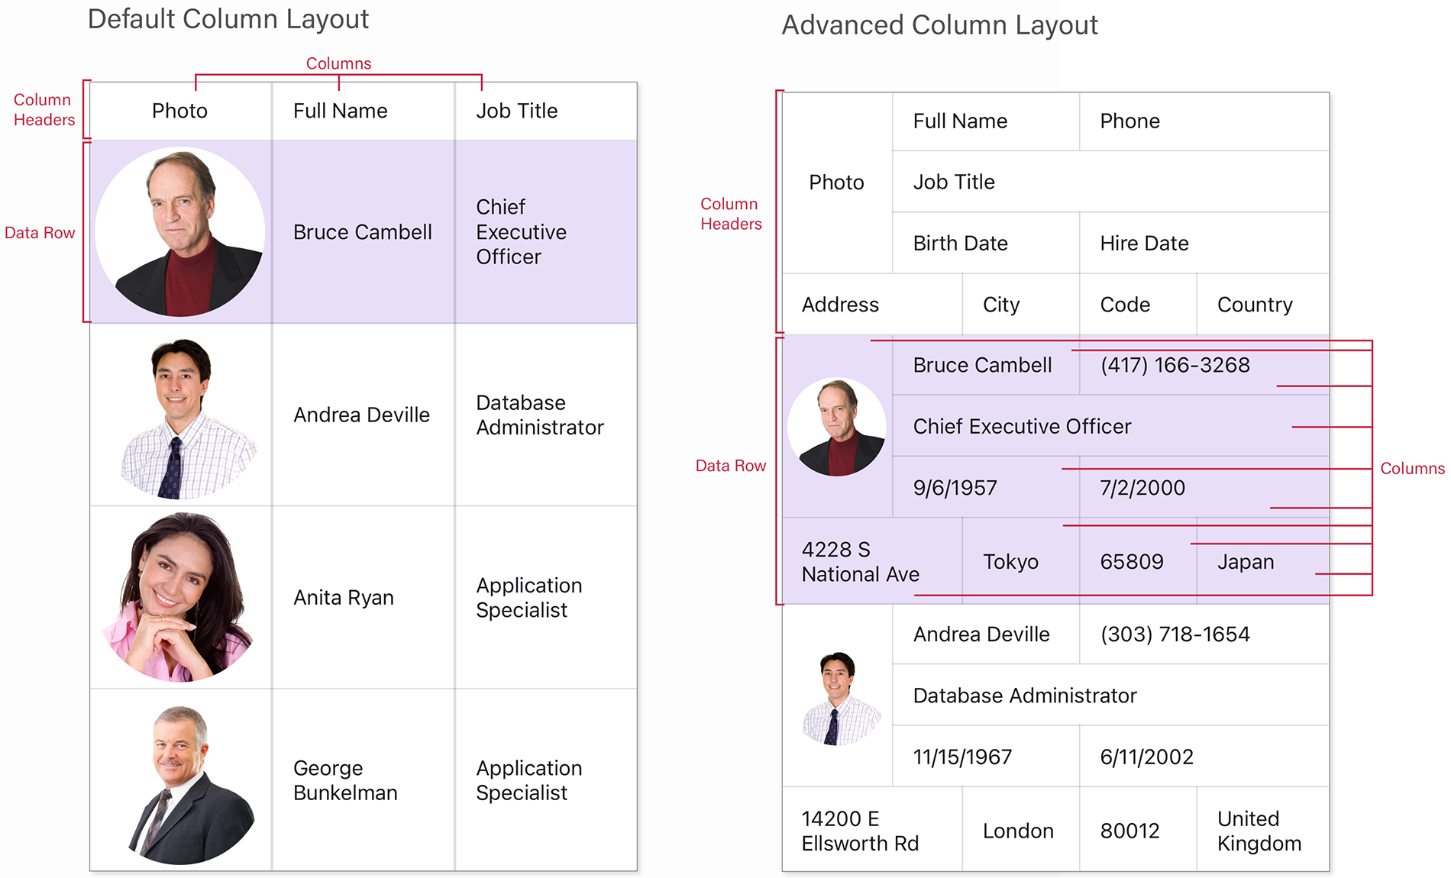1451x878 pixels.
Task: Click the City column header
Action: coord(1001,305)
